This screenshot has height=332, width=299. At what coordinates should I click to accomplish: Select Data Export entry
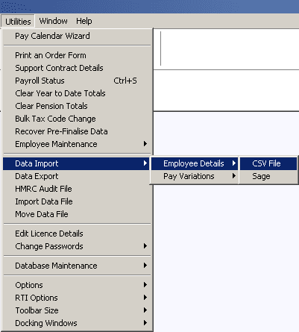click(77, 176)
